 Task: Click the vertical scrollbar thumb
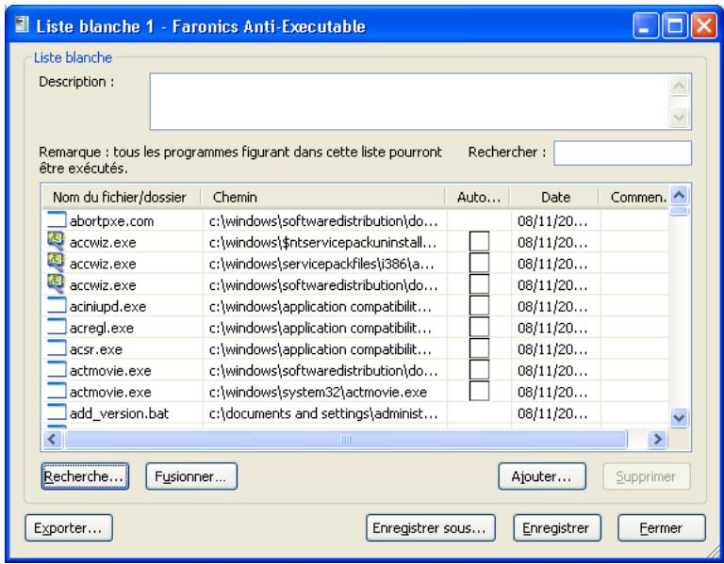point(679,211)
